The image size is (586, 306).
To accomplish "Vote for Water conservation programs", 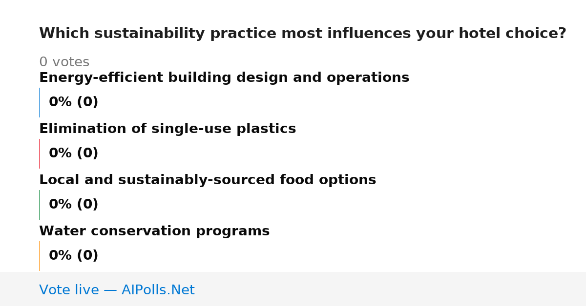I will pyautogui.click(x=154, y=231).
